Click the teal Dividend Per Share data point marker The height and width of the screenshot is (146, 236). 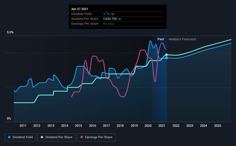pos(166,55)
